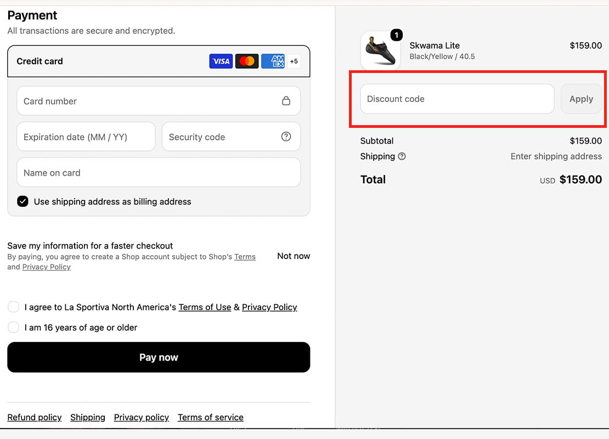Click the American Express icon
This screenshot has width=609, height=439.
273,61
